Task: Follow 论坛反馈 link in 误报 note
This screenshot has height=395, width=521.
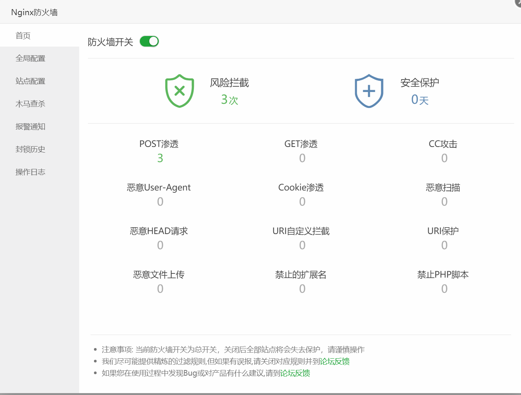Action: coord(335,361)
